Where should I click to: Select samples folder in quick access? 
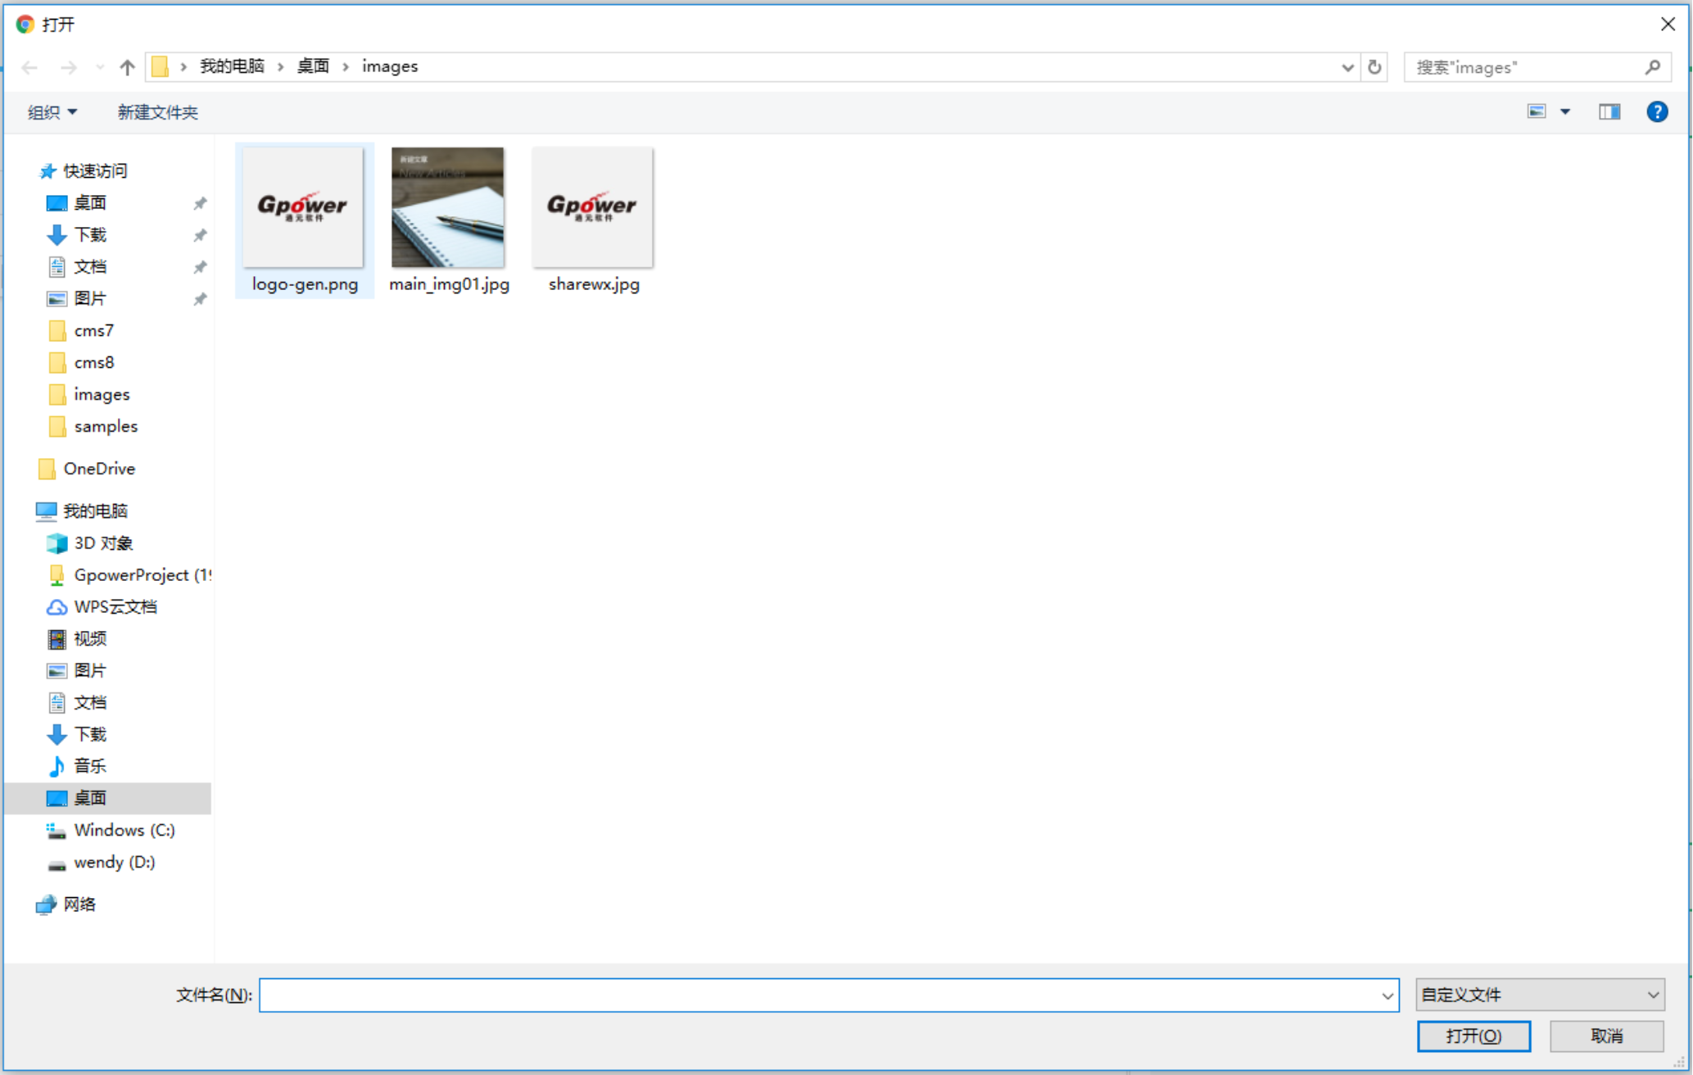(105, 427)
